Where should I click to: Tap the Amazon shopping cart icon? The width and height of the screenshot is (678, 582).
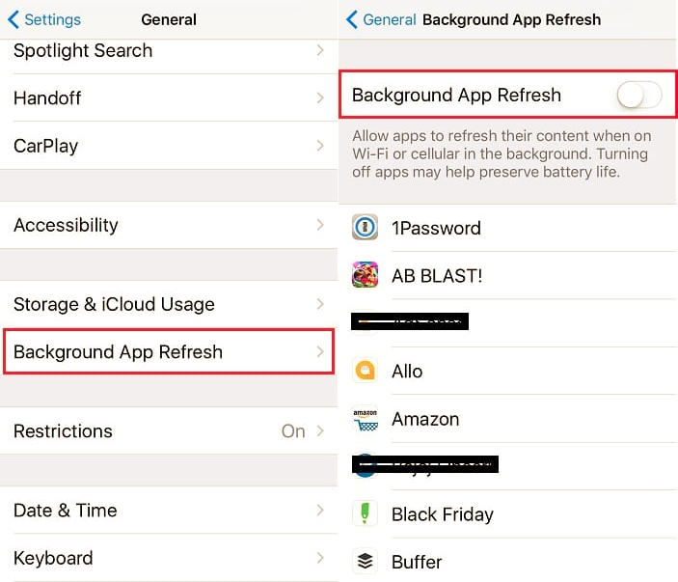pyautogui.click(x=365, y=419)
